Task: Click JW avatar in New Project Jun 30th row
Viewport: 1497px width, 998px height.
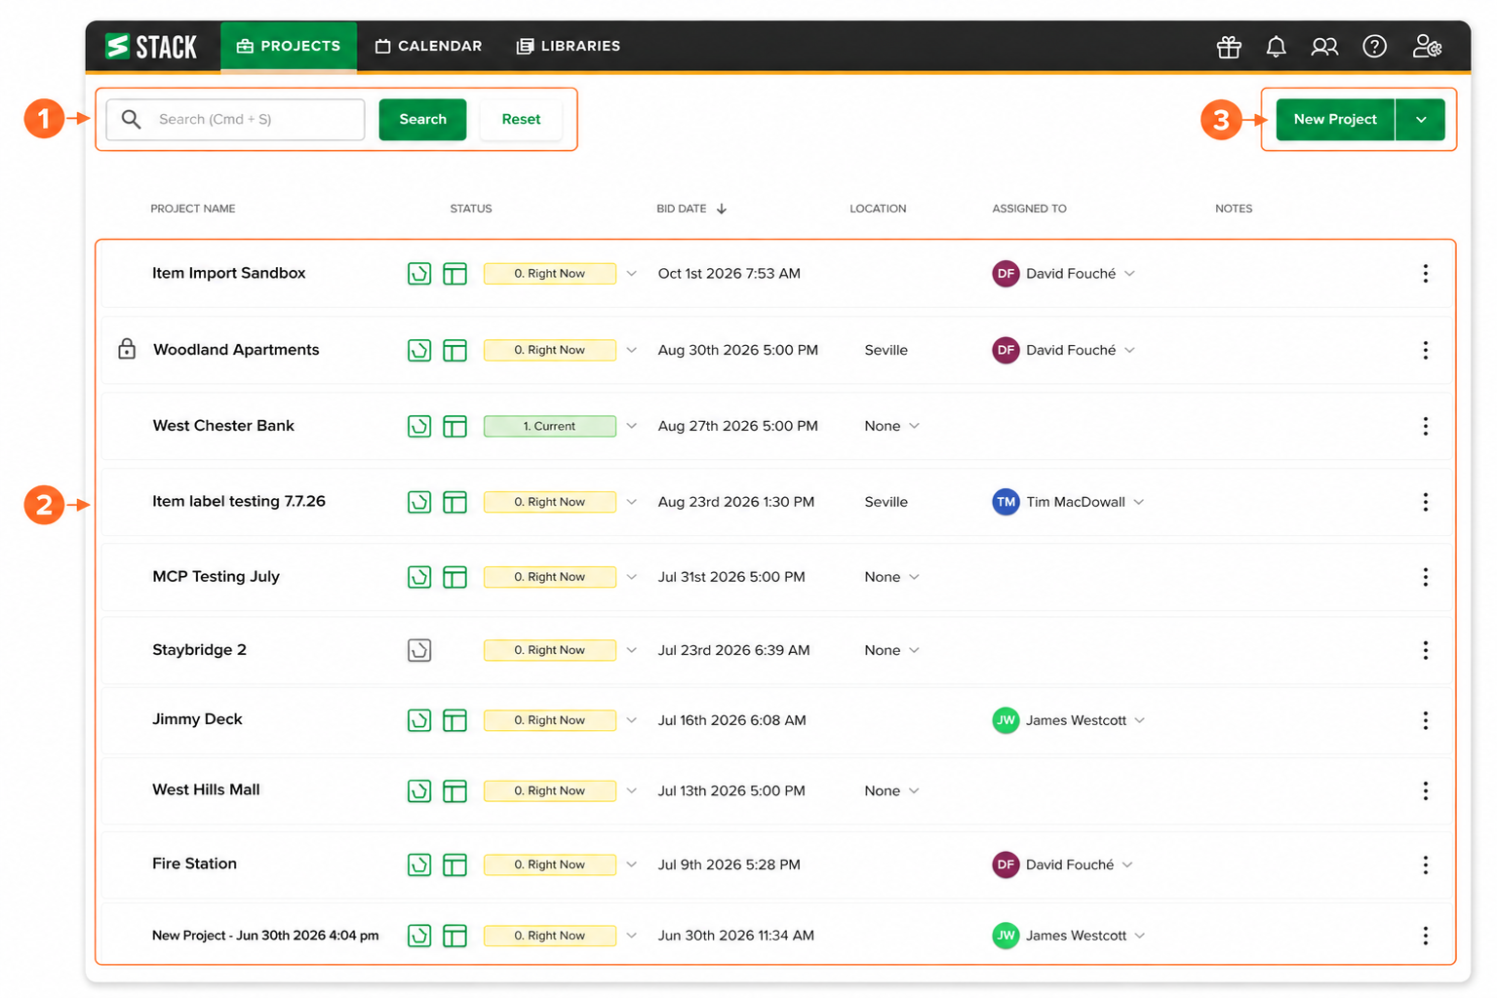Action: point(1005,936)
